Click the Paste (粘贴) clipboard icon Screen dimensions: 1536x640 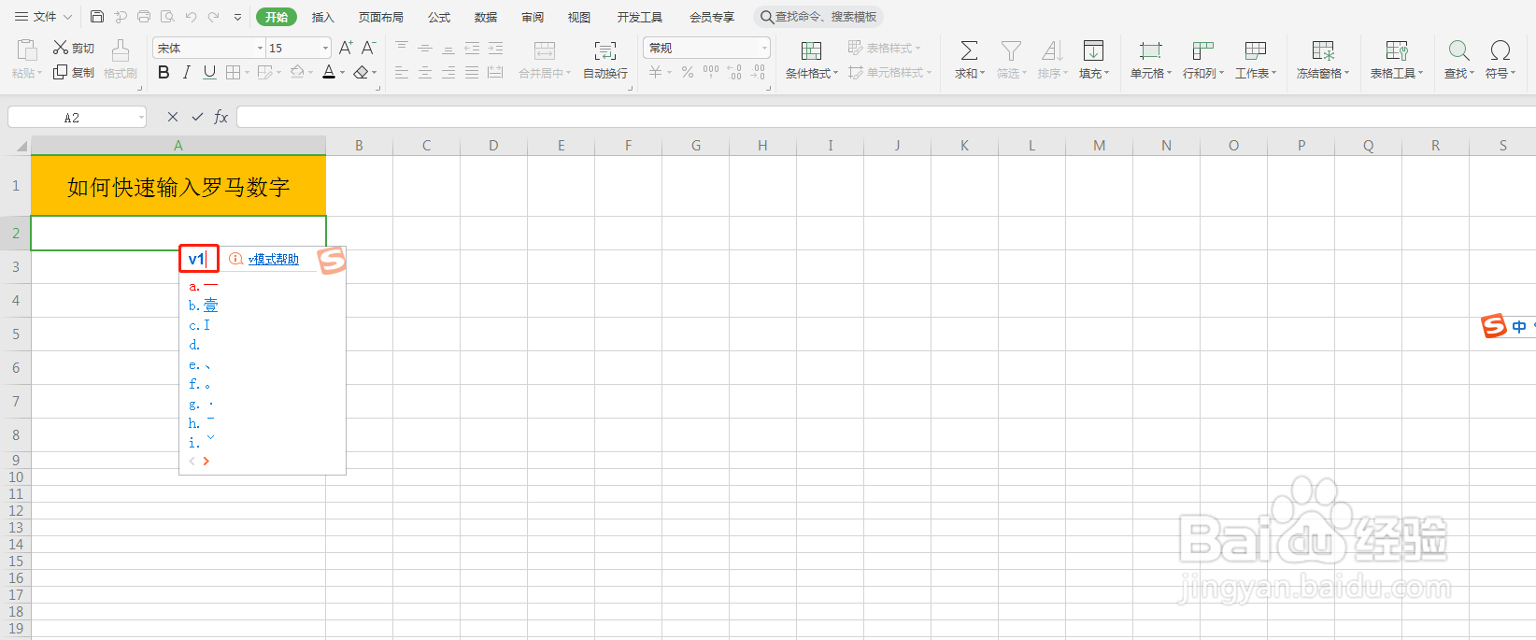[x=26, y=50]
